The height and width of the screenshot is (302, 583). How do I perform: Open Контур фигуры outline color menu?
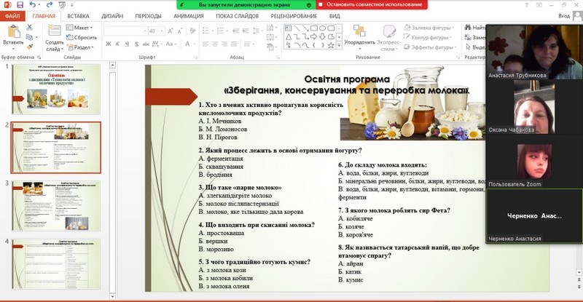tap(428, 37)
